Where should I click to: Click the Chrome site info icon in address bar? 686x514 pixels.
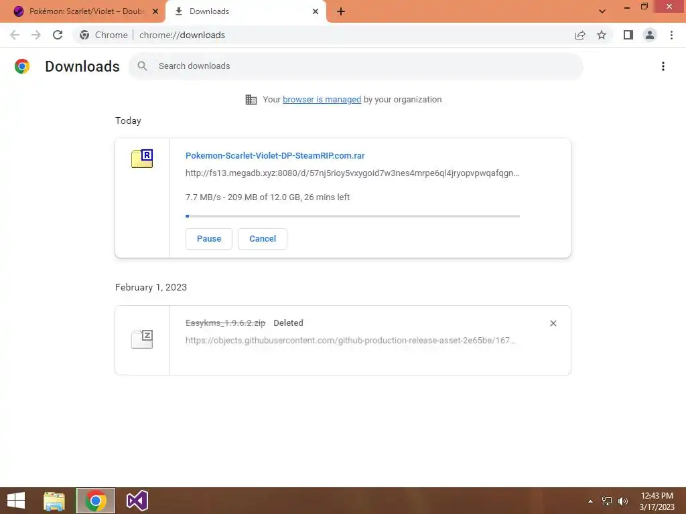point(84,35)
